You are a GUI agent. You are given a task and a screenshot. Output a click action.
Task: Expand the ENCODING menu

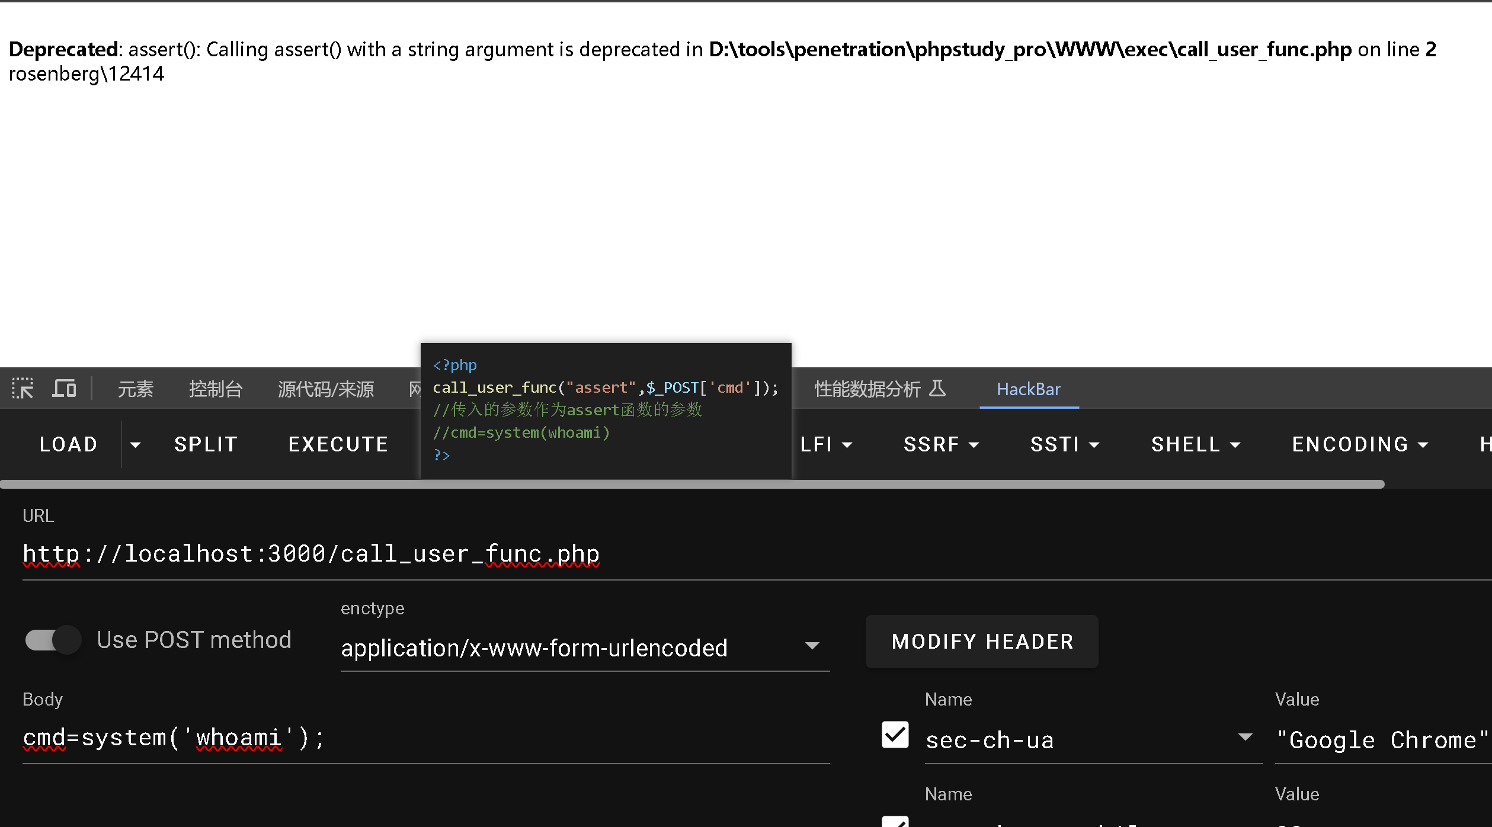pos(1360,444)
